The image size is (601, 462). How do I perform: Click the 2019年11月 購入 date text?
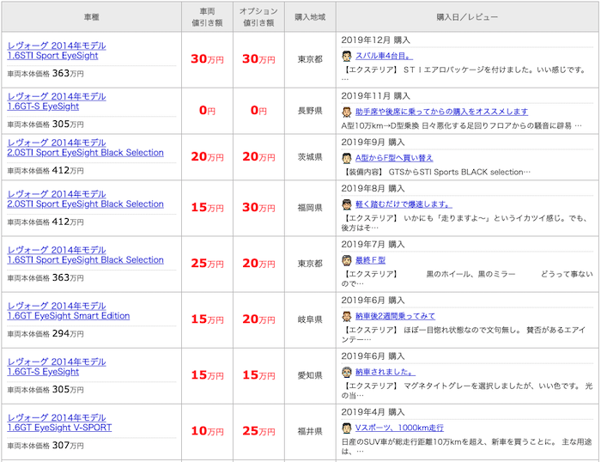376,96
